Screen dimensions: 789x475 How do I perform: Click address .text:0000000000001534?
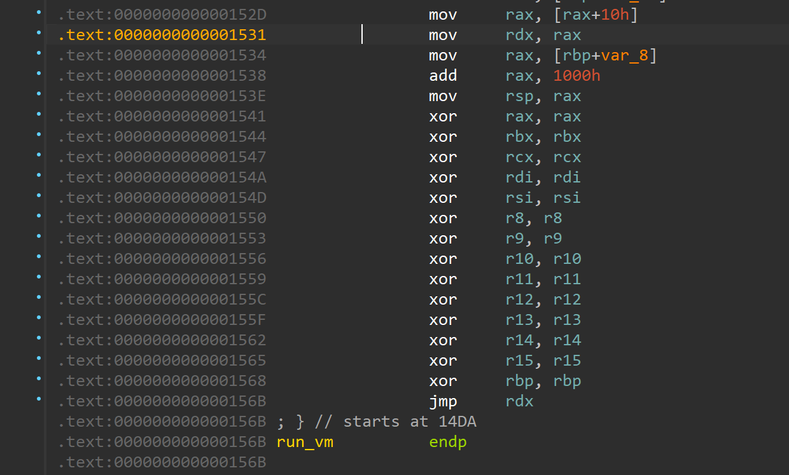click(162, 55)
